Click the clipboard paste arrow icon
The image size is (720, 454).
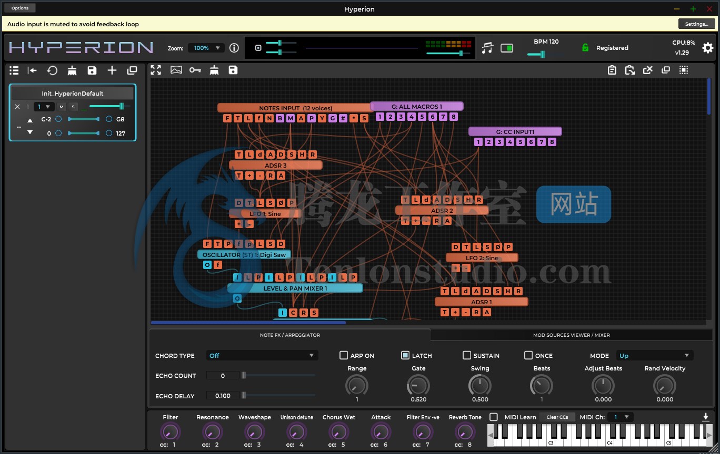click(630, 70)
